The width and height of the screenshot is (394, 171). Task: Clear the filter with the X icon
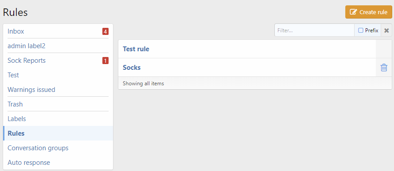(386, 30)
